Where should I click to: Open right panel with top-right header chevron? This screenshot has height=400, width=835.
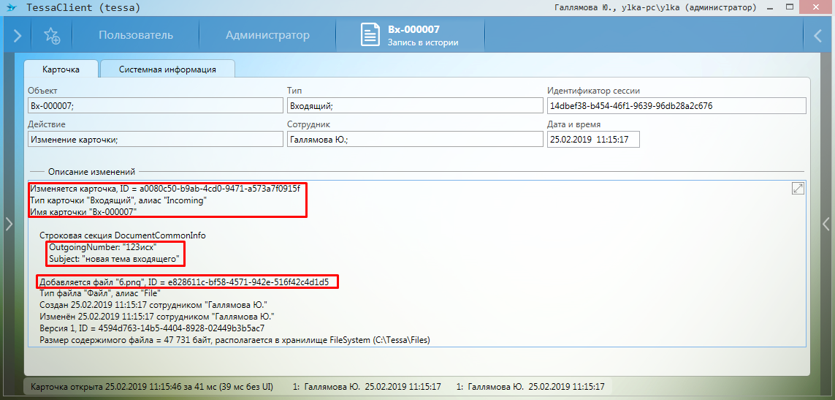pyautogui.click(x=818, y=35)
